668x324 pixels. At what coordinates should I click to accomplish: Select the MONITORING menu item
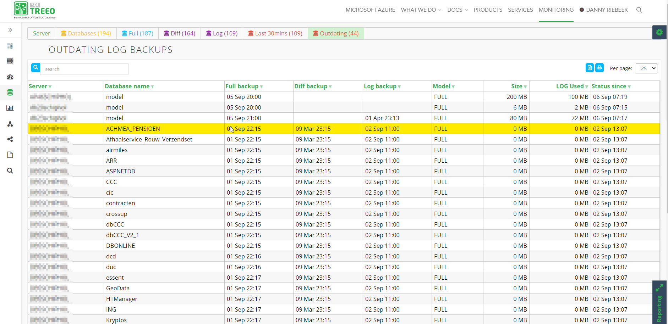click(x=556, y=10)
